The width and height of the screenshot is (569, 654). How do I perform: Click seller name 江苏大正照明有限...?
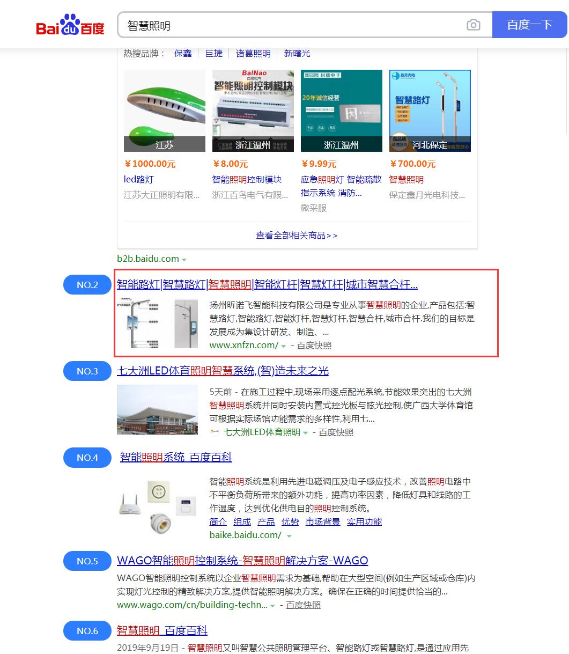click(162, 195)
